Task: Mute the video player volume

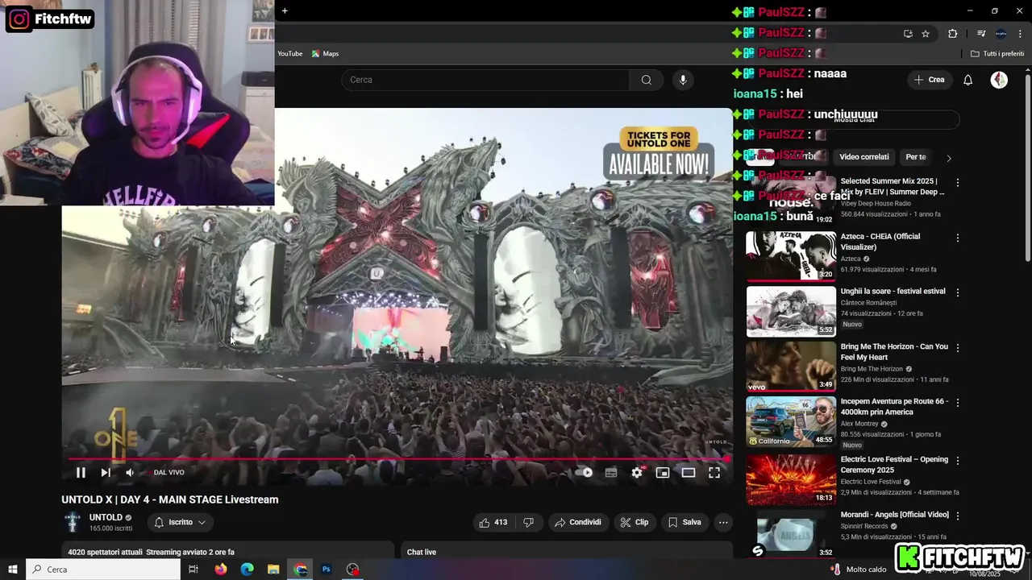Action: (x=130, y=473)
